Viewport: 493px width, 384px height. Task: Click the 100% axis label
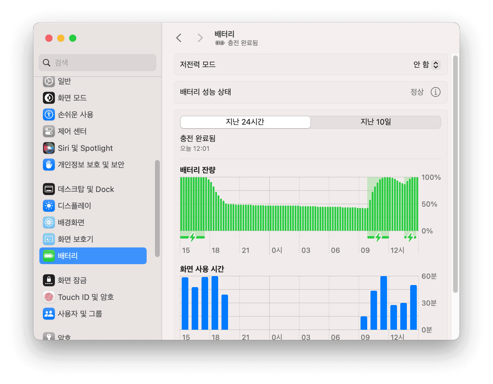click(x=431, y=177)
